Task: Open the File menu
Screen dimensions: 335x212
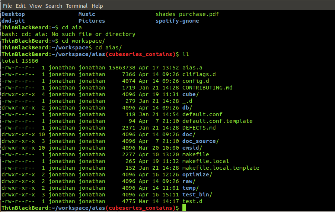Action: point(7,6)
